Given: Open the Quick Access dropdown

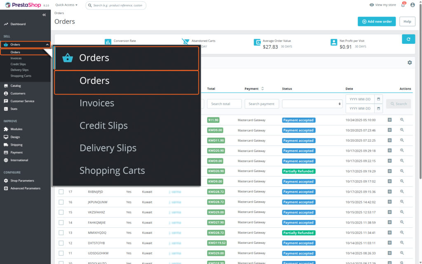Looking at the screenshot, I should 65,5.
